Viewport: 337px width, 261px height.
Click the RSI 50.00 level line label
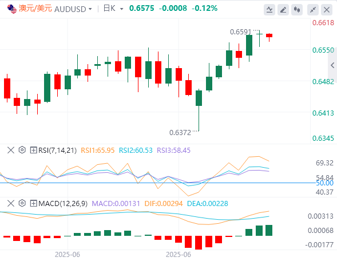coord(324,183)
